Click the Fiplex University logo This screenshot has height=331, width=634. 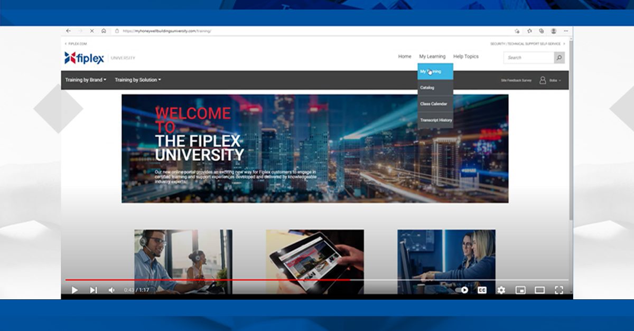[99, 58]
